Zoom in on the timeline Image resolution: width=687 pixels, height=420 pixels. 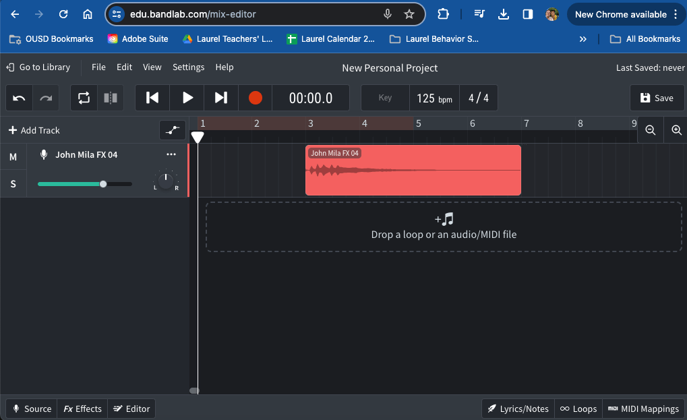point(676,130)
